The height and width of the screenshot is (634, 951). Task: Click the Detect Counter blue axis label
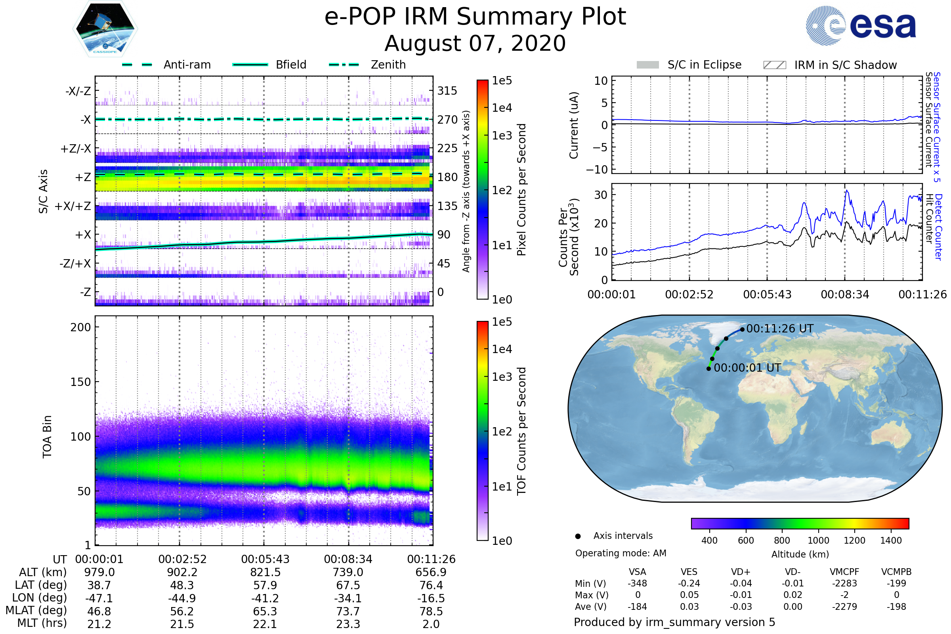(939, 227)
